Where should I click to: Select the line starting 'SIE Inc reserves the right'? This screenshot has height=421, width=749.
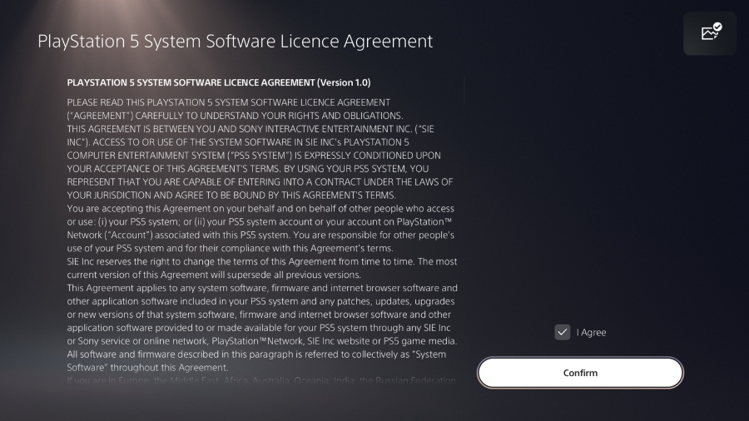pyautogui.click(x=262, y=261)
